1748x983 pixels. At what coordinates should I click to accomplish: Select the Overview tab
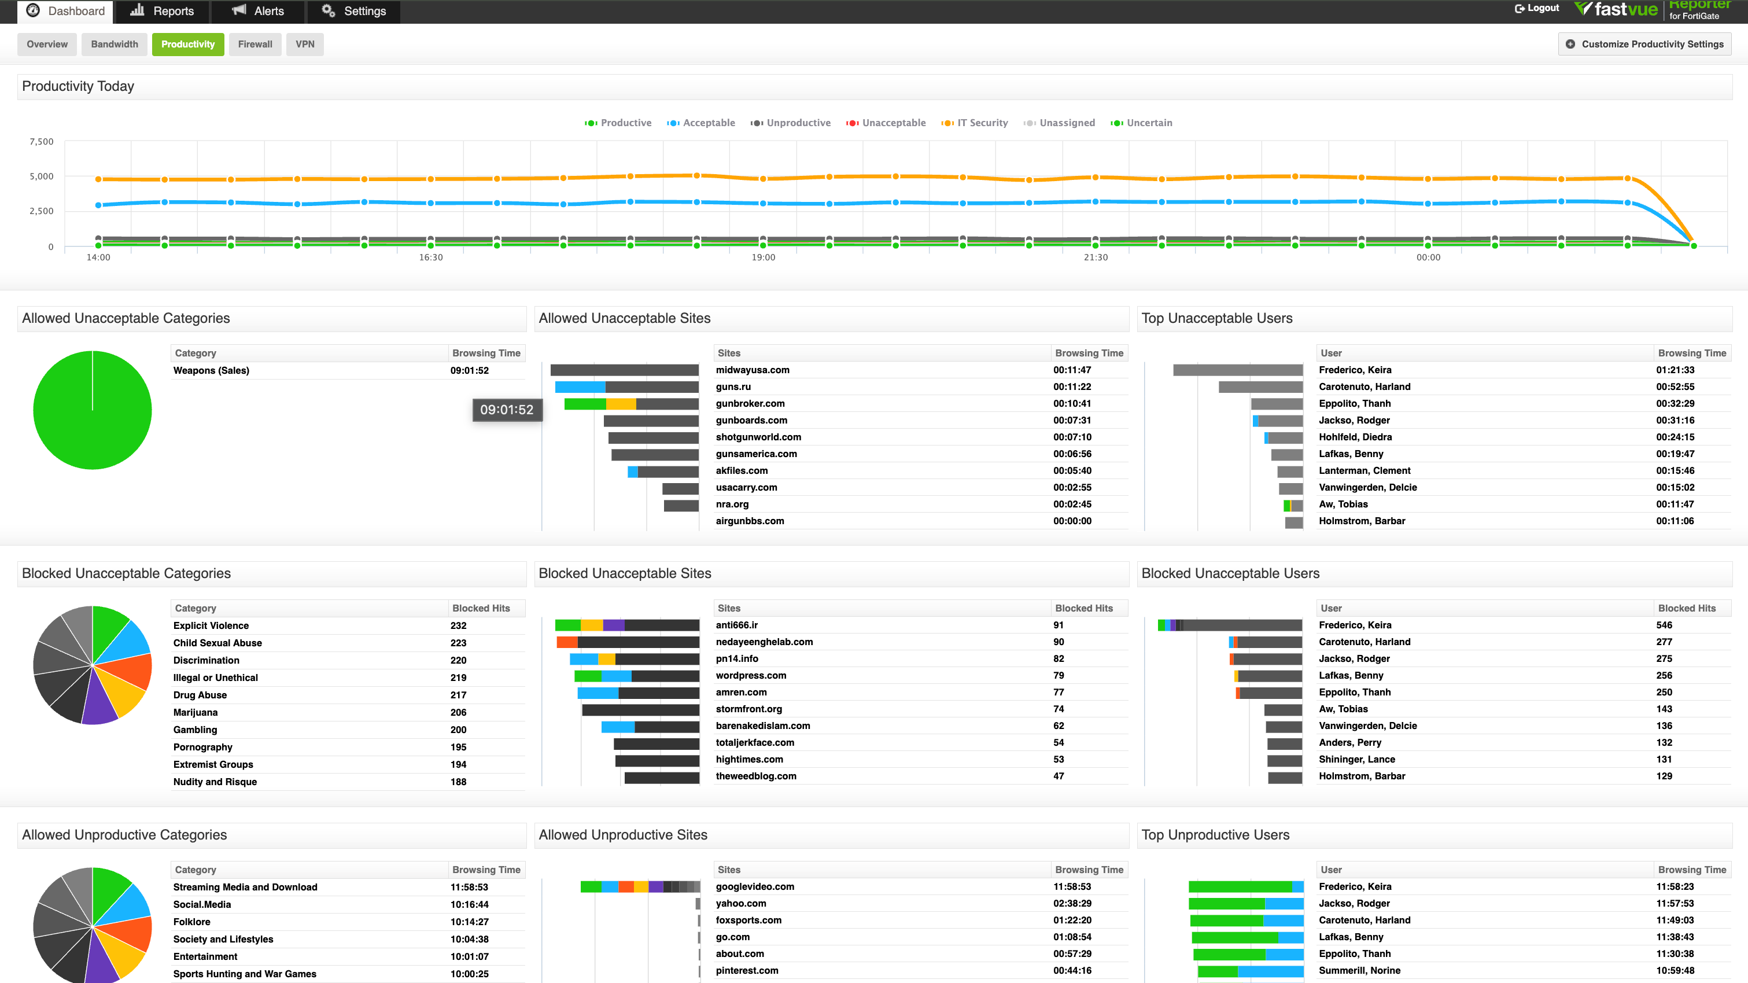point(47,43)
